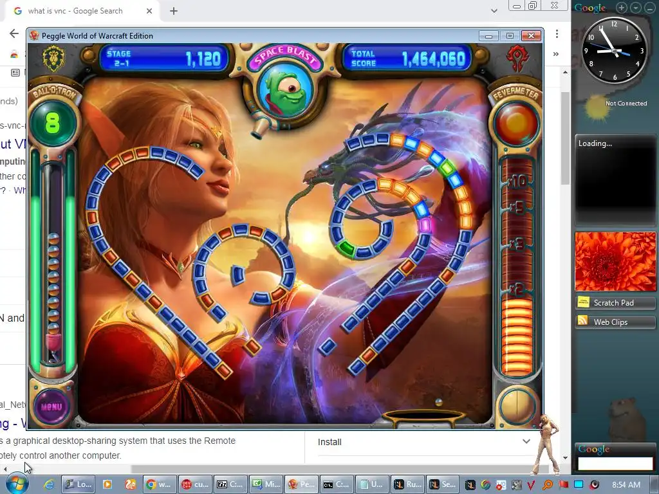The height and width of the screenshot is (494, 659).
Task: Switch to the 'Ru...' taskbar button
Action: click(407, 484)
